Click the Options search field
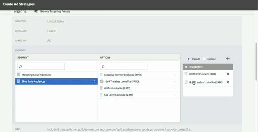Viewport: 258px width, 132px height. pyautogui.click(x=124, y=66)
